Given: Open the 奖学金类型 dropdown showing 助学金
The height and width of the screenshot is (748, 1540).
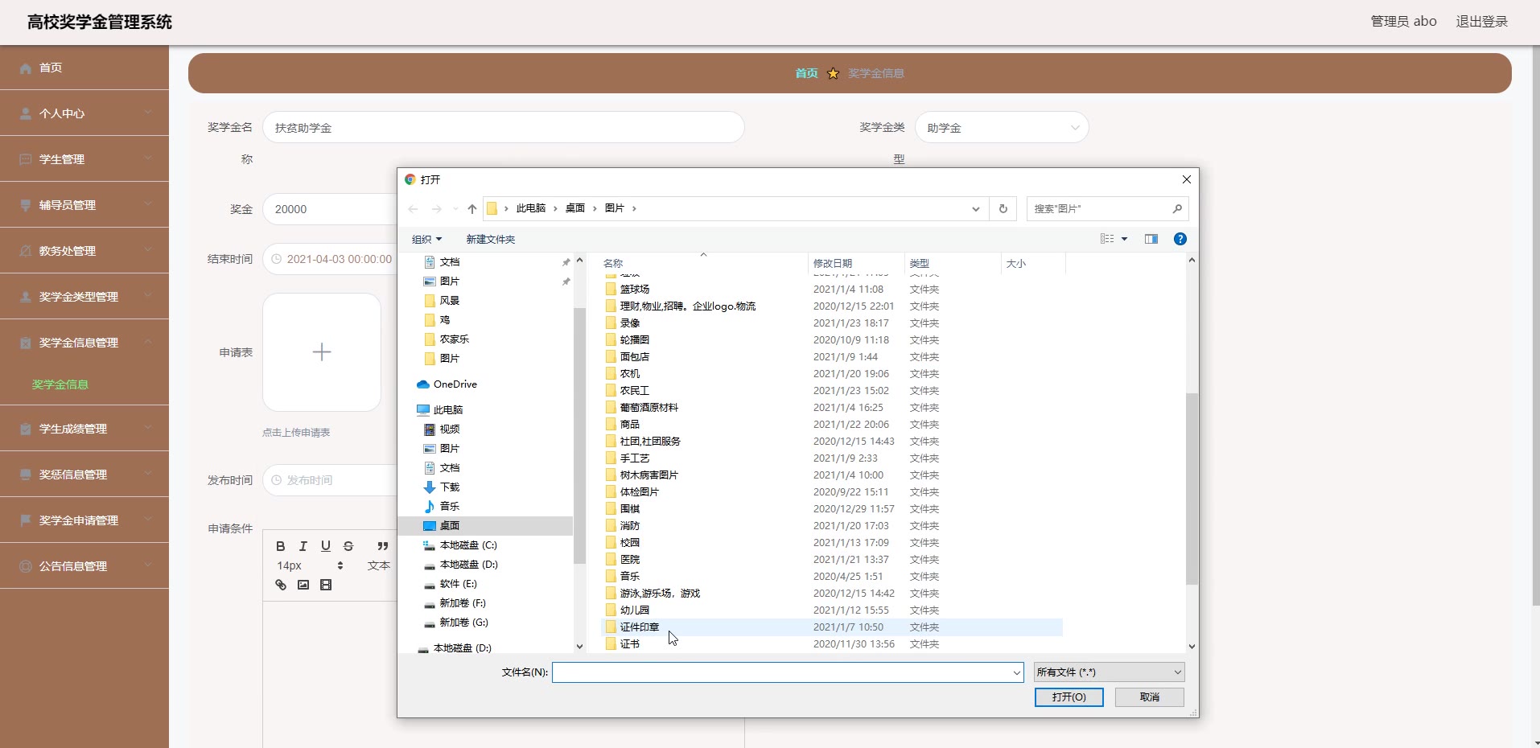Looking at the screenshot, I should click(1002, 127).
